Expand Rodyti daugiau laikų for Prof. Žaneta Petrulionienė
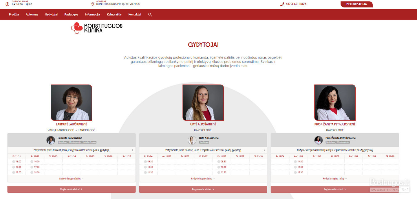Image resolution: width=417 pixels, height=199 pixels. 335,179
